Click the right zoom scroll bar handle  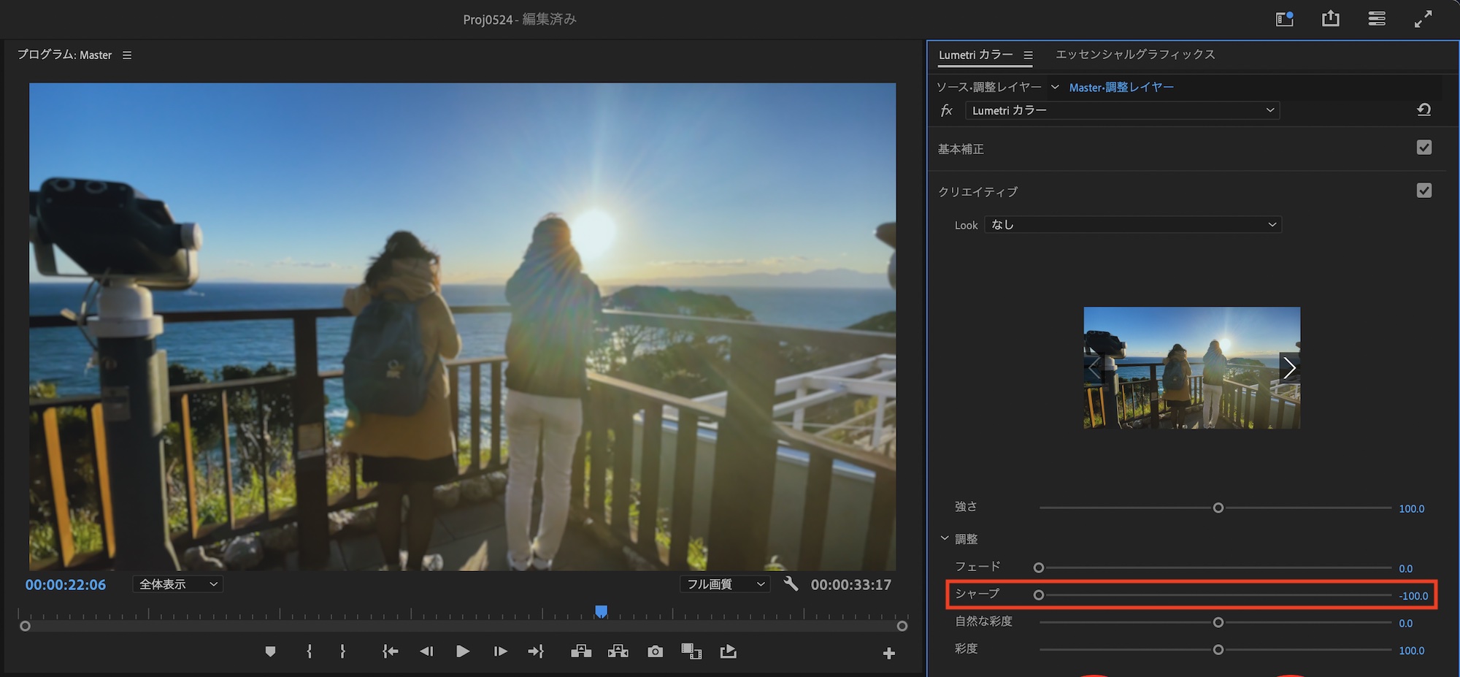pyautogui.click(x=902, y=626)
